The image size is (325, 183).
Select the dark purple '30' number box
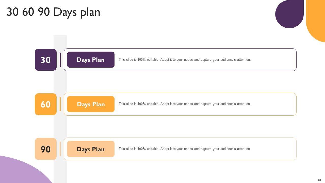46,60
